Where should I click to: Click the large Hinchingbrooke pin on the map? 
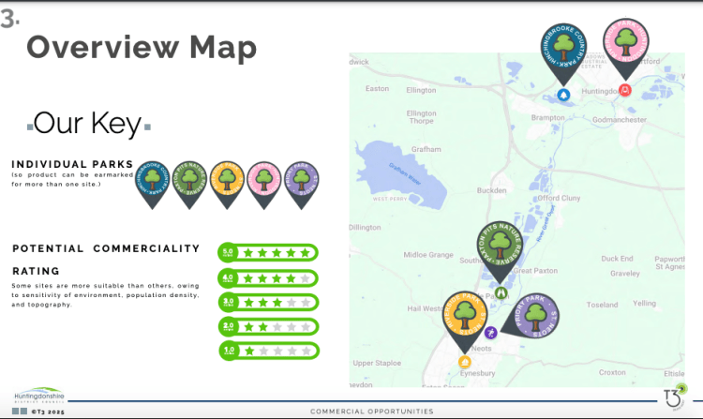564,52
